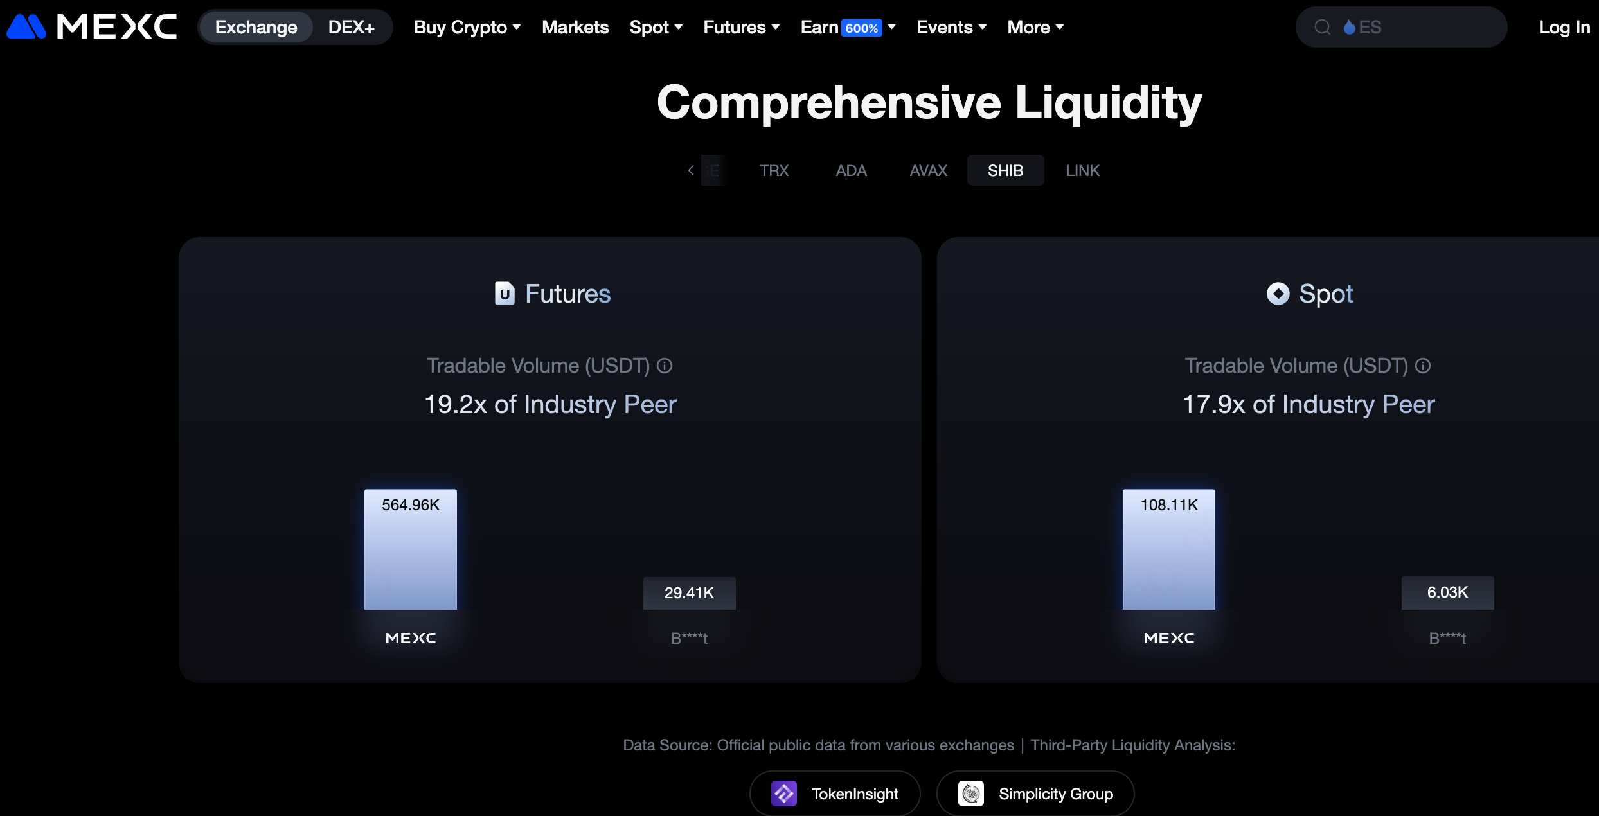Expand the Buy Crypto dropdown

pos(467,27)
